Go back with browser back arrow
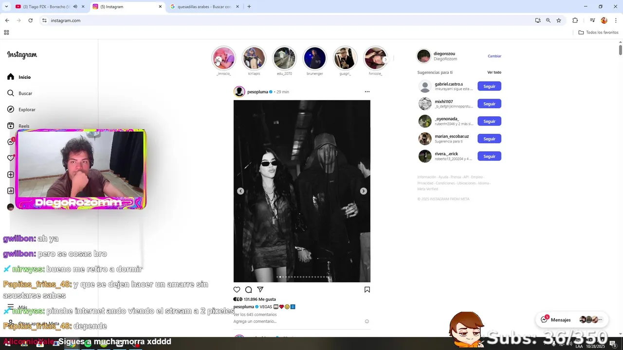623x350 pixels. [7, 20]
